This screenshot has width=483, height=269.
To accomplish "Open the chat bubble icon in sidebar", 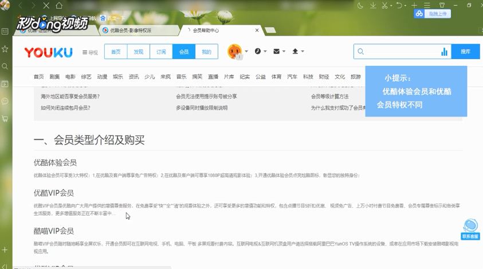I will click(x=5, y=101).
